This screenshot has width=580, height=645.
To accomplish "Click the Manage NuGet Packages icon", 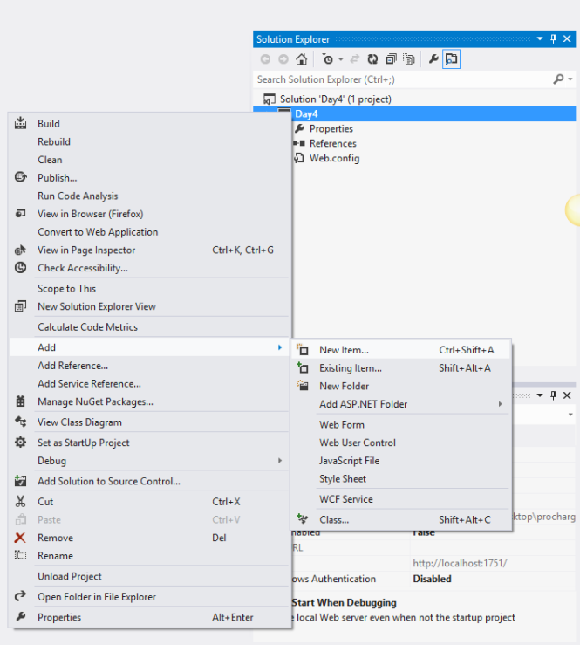I will click(21, 401).
